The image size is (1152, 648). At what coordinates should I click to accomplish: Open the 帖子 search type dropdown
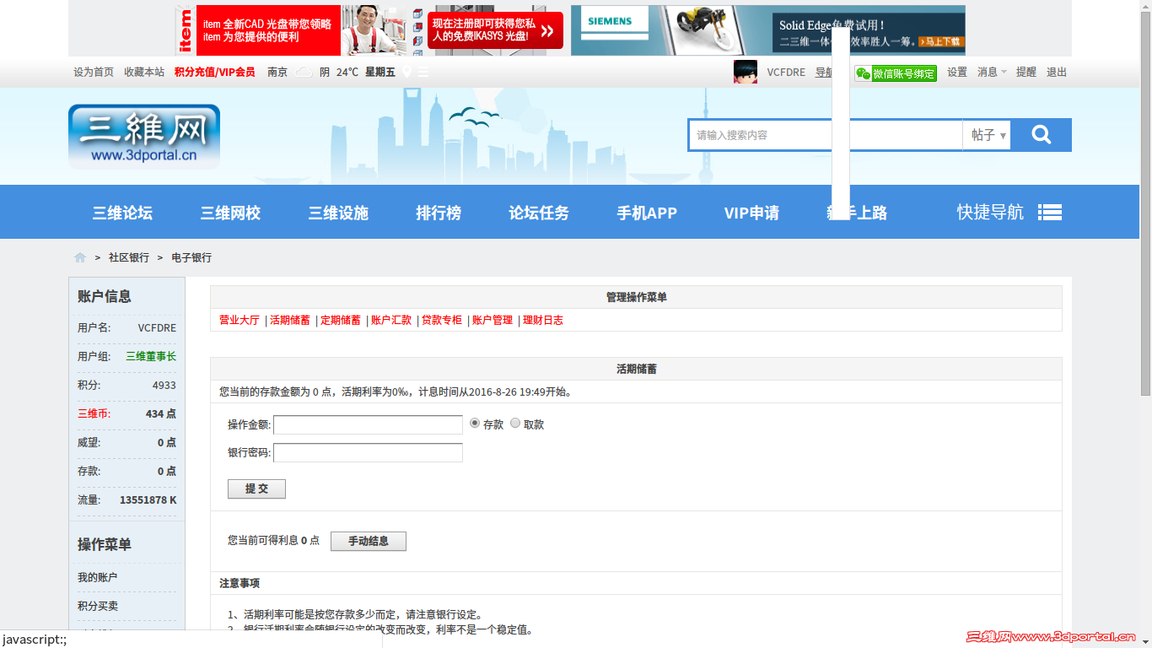[987, 135]
